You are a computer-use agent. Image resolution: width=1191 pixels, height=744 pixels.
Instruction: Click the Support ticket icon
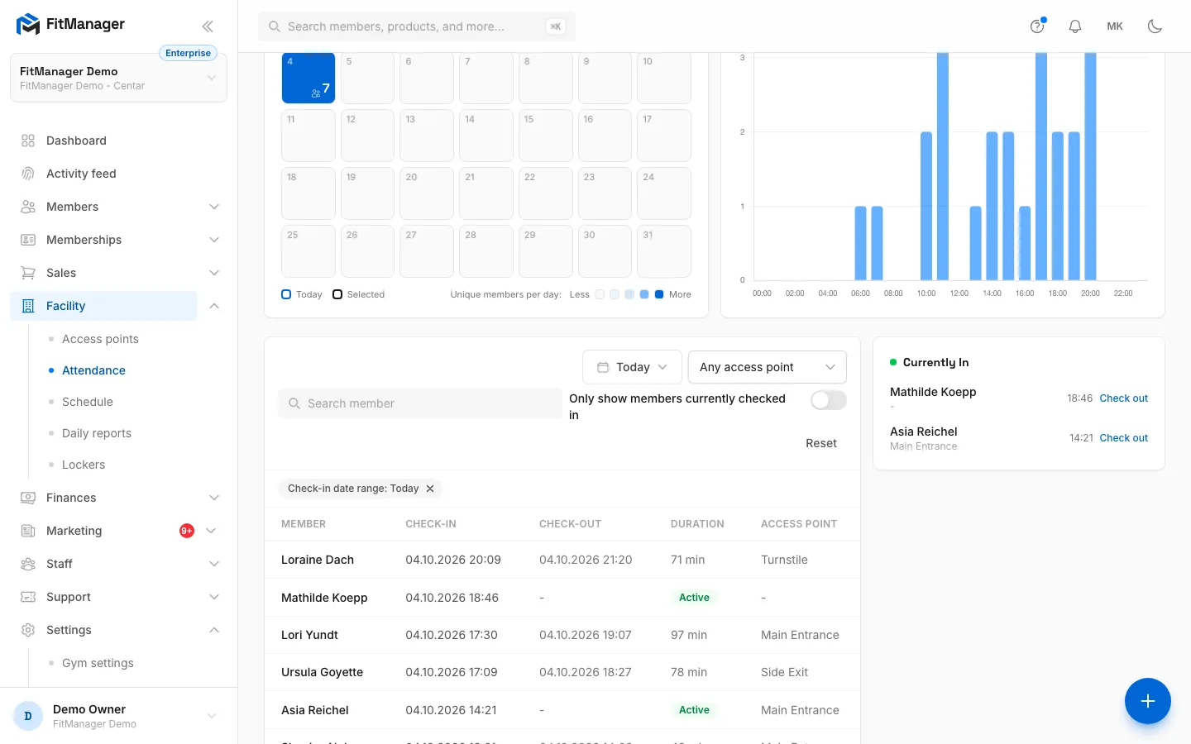[28, 597]
